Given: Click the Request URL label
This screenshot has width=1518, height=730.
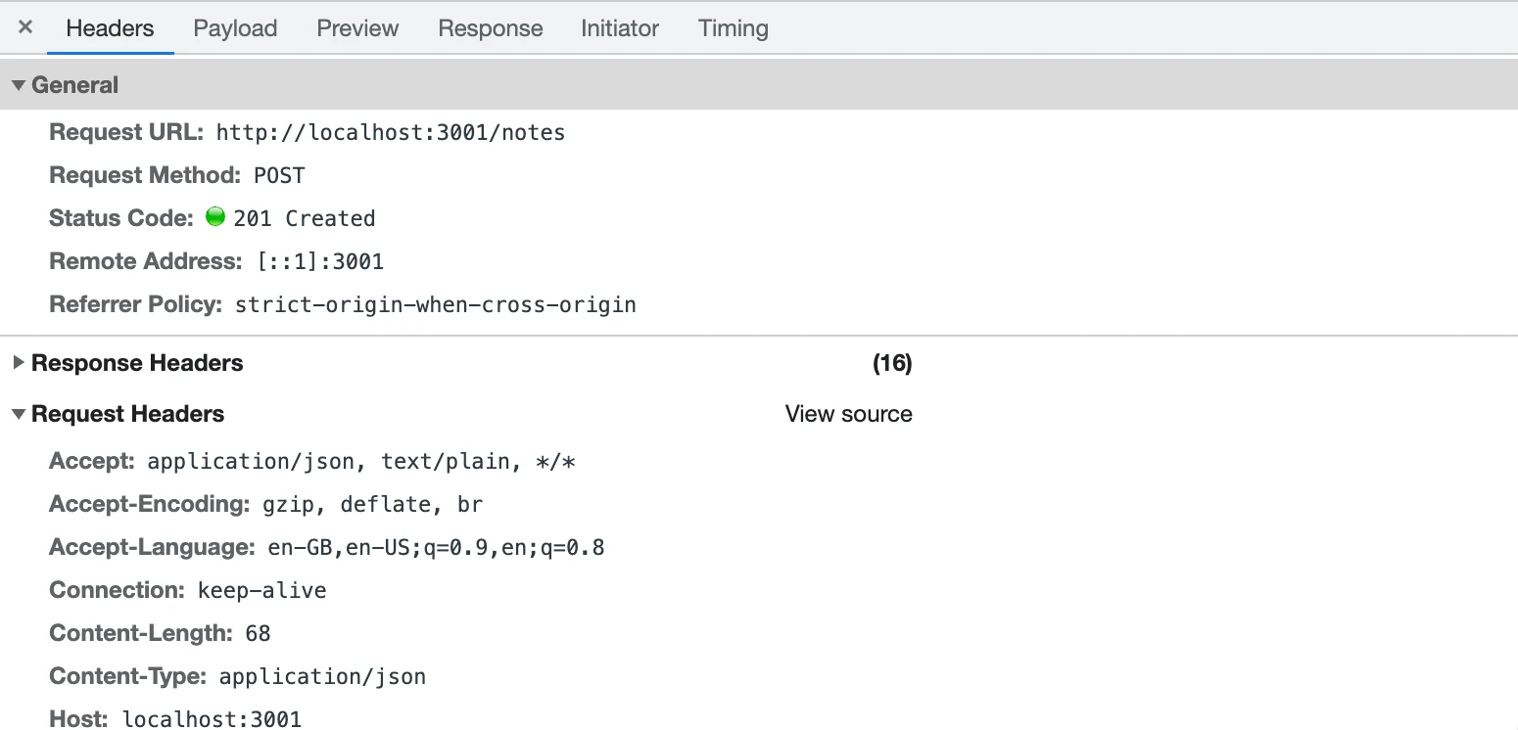Looking at the screenshot, I should click(127, 132).
